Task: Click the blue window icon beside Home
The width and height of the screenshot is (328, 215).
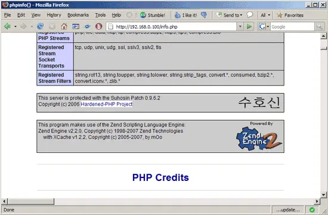Action: (x=76, y=26)
